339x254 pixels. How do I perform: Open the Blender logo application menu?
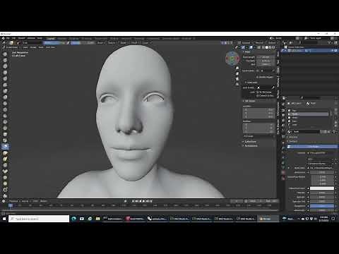click(3, 38)
